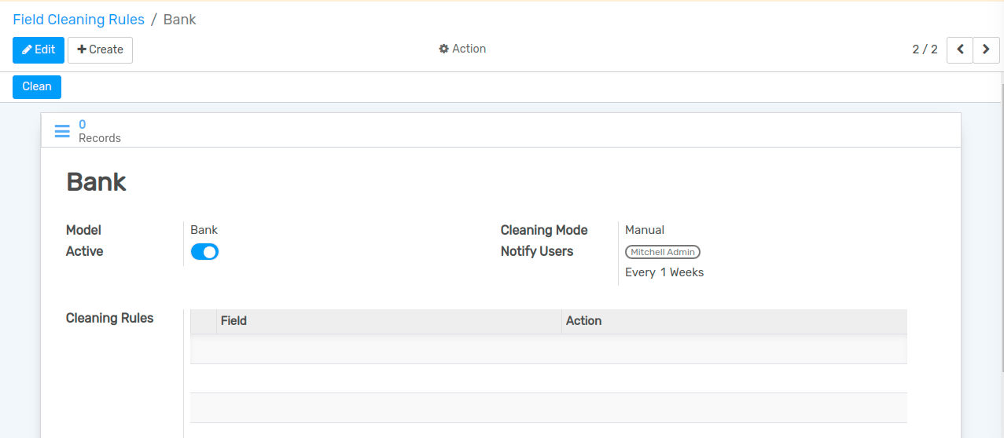The image size is (1004, 438).
Task: Open the Records list stat icon
Action: (x=62, y=131)
